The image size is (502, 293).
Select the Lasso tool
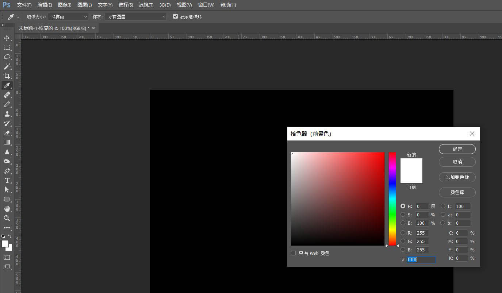tap(7, 57)
